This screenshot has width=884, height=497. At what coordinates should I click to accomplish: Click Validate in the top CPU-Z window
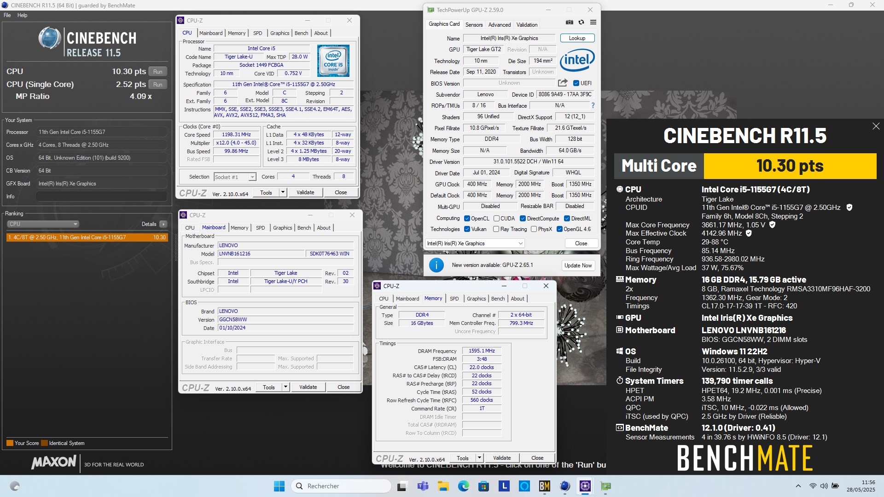pos(305,192)
